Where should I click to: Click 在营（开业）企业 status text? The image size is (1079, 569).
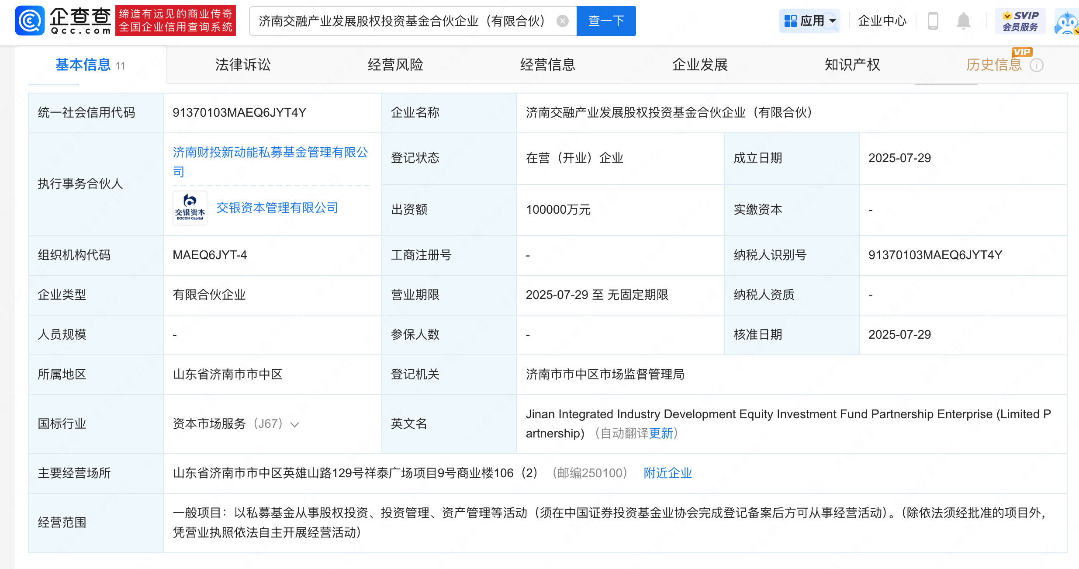(574, 158)
